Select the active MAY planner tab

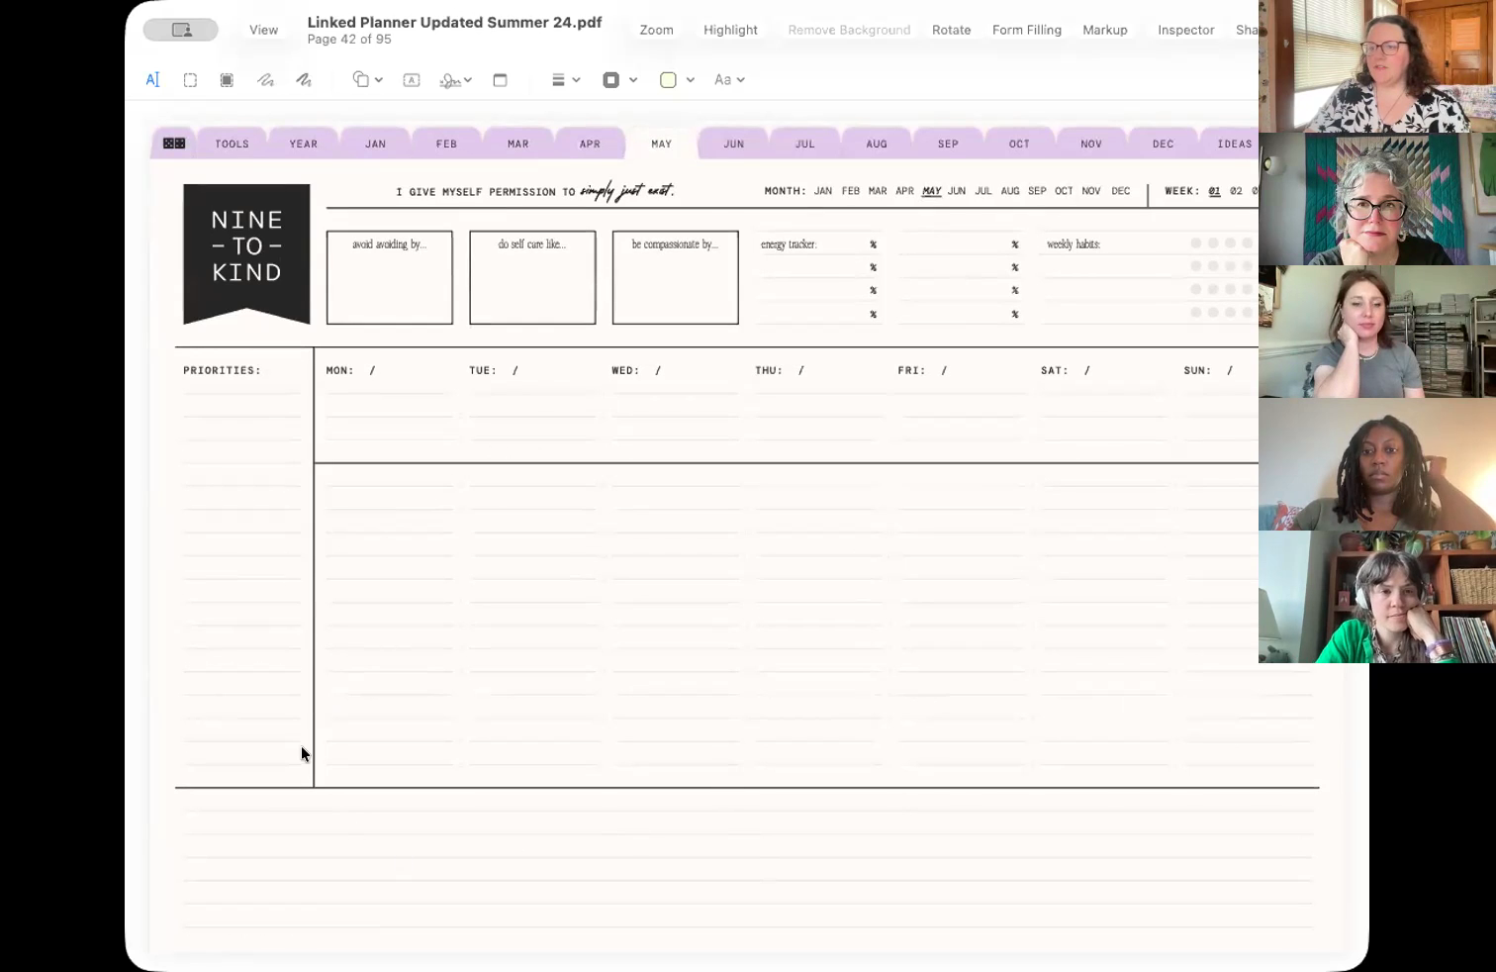click(662, 144)
